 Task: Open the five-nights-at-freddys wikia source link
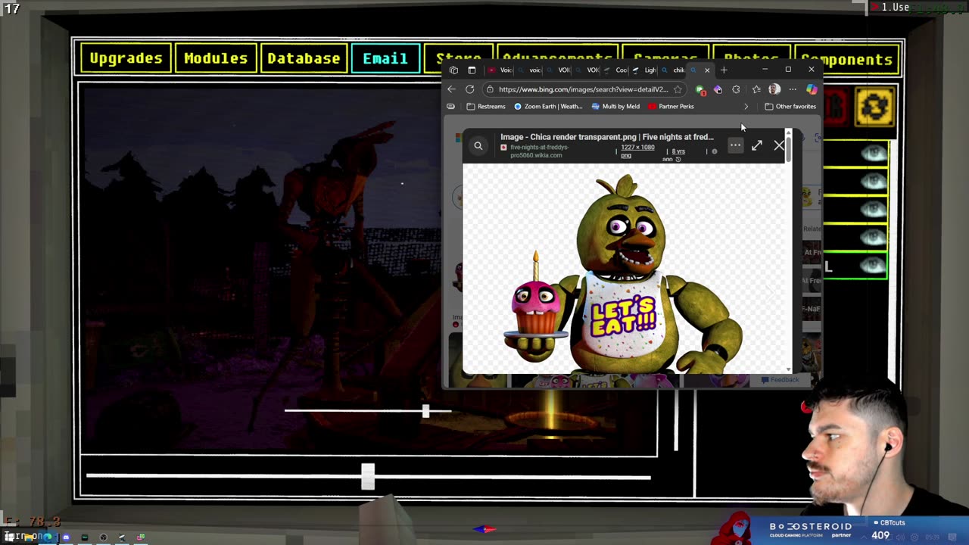pos(539,151)
